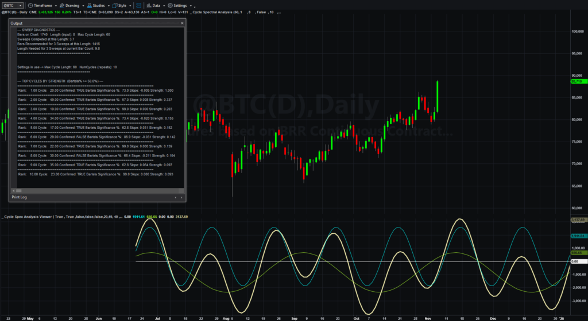Expand the arrow next to Drawing
This screenshot has width=588, height=321.
pos(83,6)
